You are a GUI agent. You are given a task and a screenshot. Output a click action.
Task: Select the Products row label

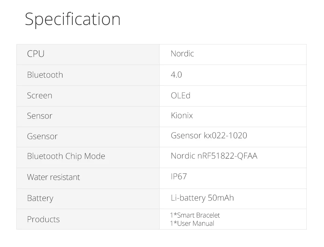point(43,219)
